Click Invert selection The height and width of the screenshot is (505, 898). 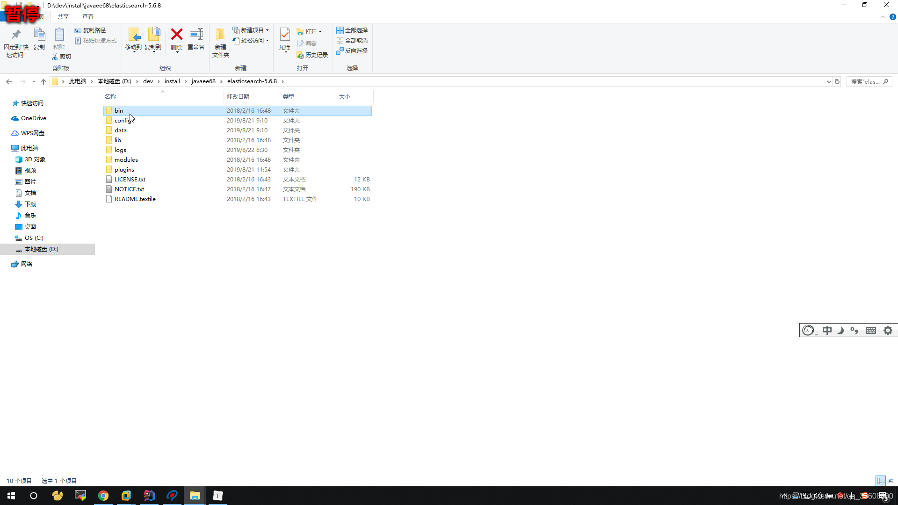352,51
